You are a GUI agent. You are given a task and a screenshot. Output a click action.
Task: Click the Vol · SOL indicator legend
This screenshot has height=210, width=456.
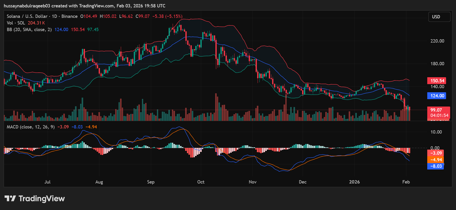tap(16, 23)
